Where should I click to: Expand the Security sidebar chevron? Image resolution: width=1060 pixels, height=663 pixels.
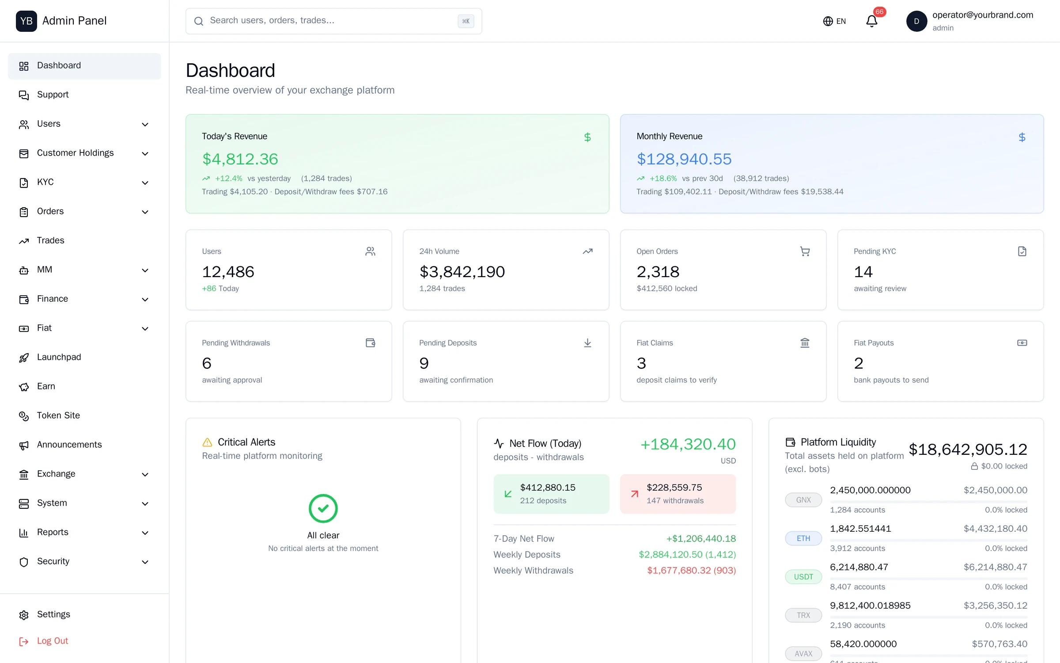pyautogui.click(x=145, y=562)
